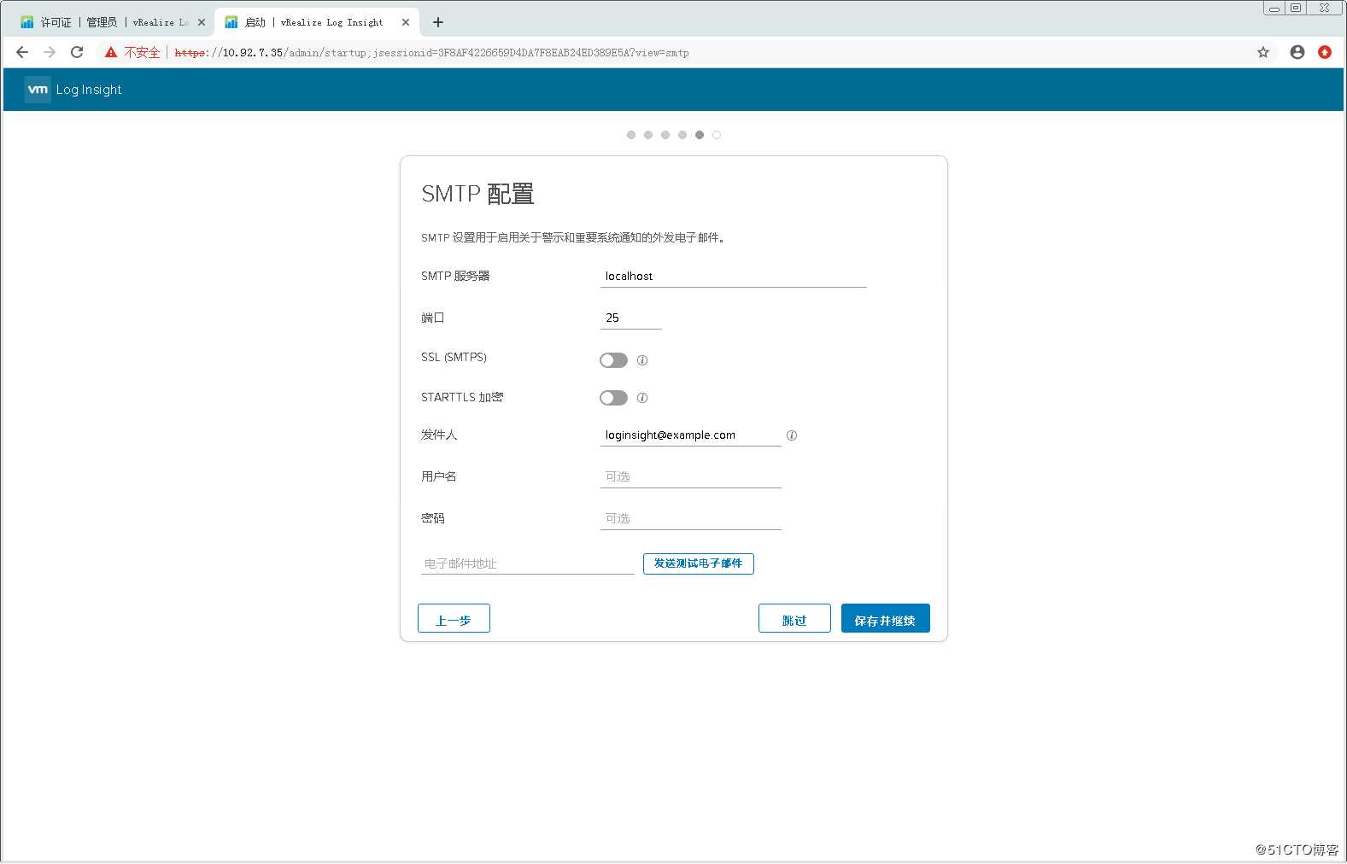Click the optional username field
Image resolution: width=1347 pixels, height=864 pixels.
click(690, 477)
